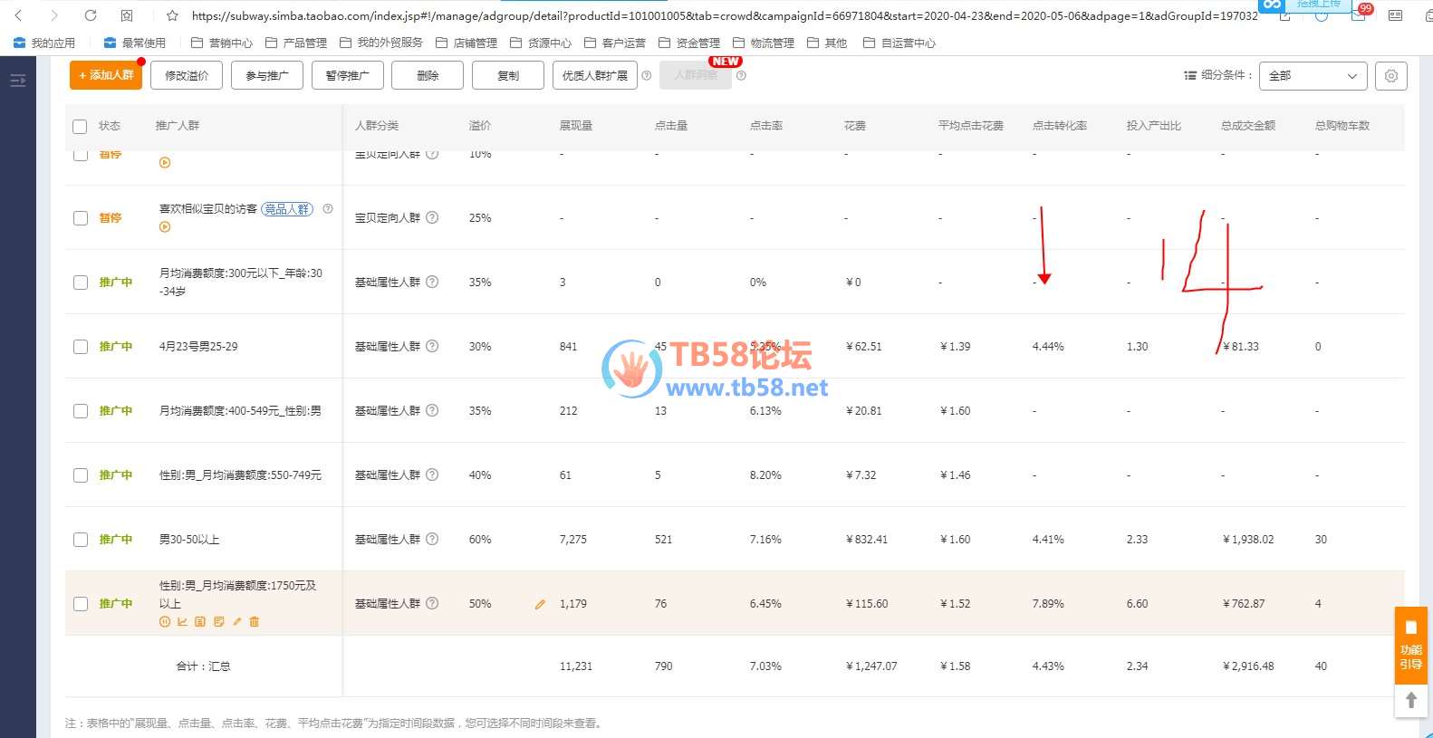Image resolution: width=1433 pixels, height=738 pixels.
Task: Click the help icon beside 优质人群扩展
Action: pos(647,76)
